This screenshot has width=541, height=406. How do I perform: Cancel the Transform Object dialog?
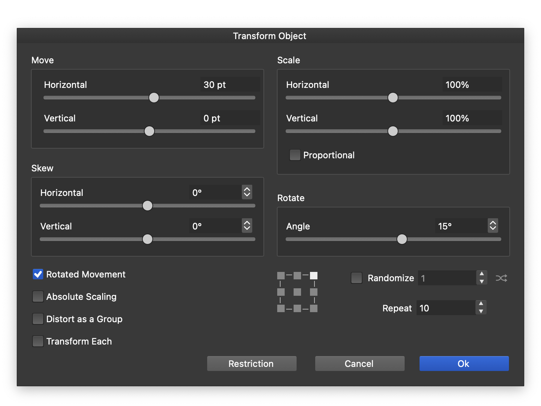360,364
